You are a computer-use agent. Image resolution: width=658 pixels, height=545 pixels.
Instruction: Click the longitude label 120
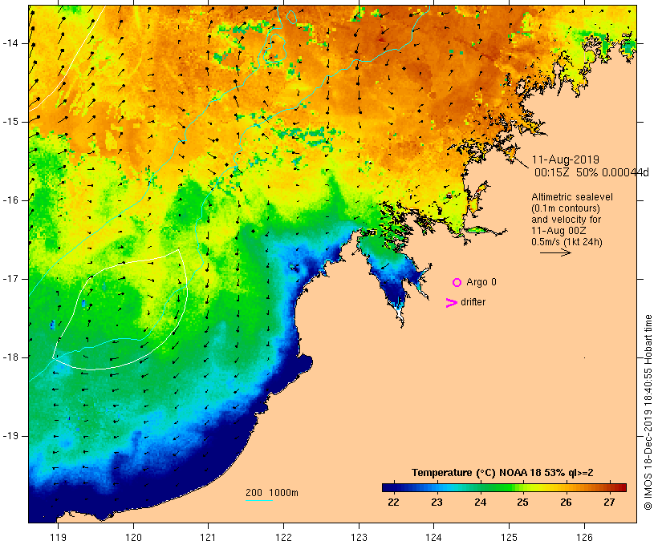(x=133, y=537)
